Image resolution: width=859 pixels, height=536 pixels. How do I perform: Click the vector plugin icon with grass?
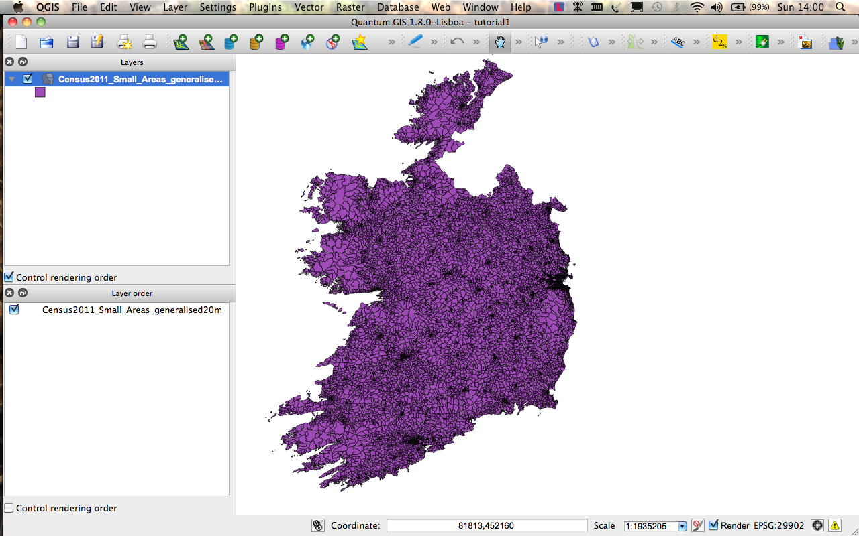[836, 42]
